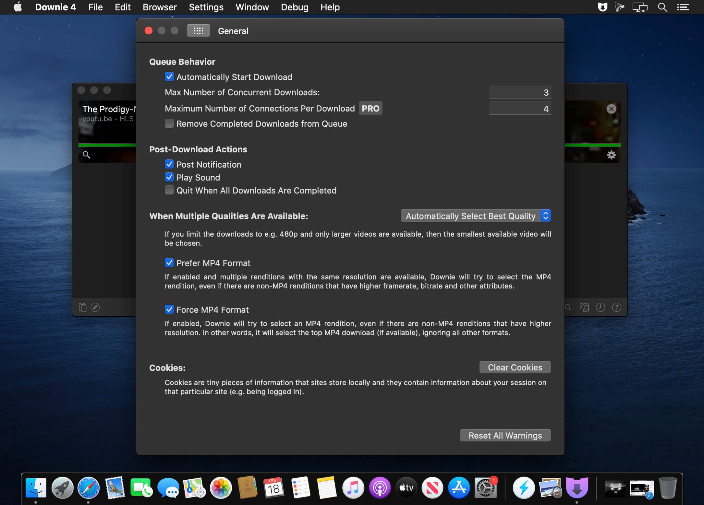Screen dimensions: 704x505
Task: Adjust Maximum Connections Per Download stepper
Action: tap(519, 108)
